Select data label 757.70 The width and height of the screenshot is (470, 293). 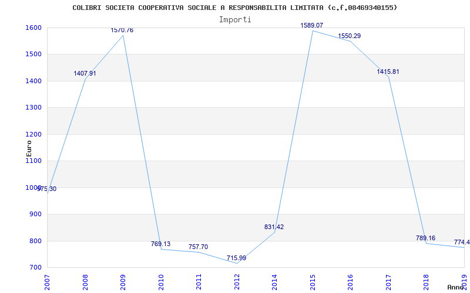click(x=198, y=247)
